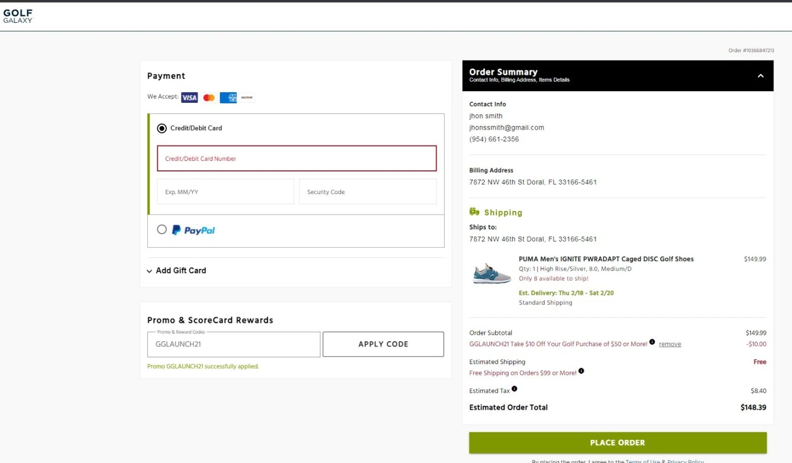Focus the Credit/Debit Card Number field
The height and width of the screenshot is (463, 792).
pos(297,158)
